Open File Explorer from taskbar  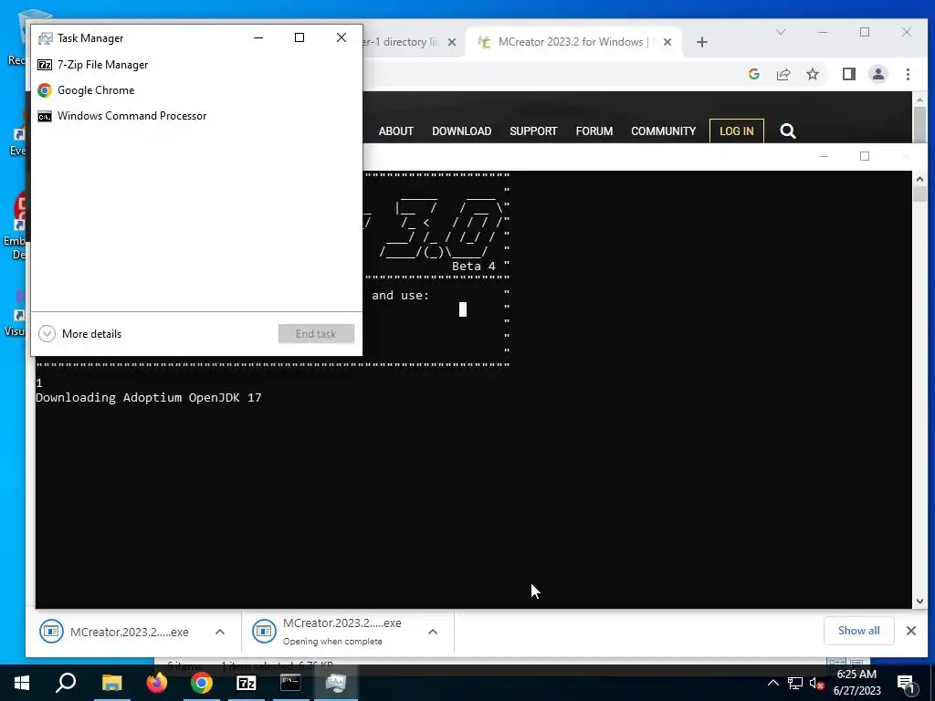111,683
